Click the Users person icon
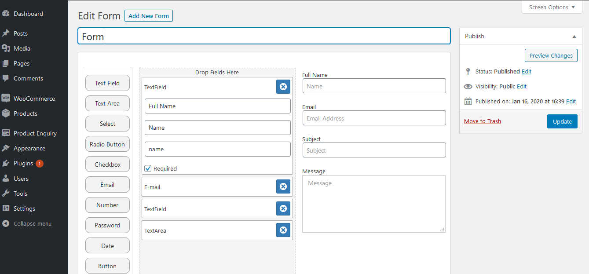 point(6,179)
